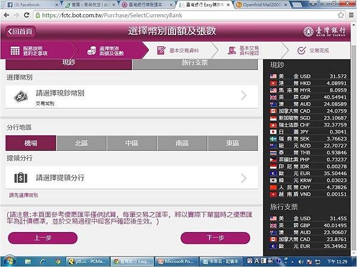Click the THB cash rate 0.93846
357x267 pixels.
pyautogui.click(x=337, y=152)
